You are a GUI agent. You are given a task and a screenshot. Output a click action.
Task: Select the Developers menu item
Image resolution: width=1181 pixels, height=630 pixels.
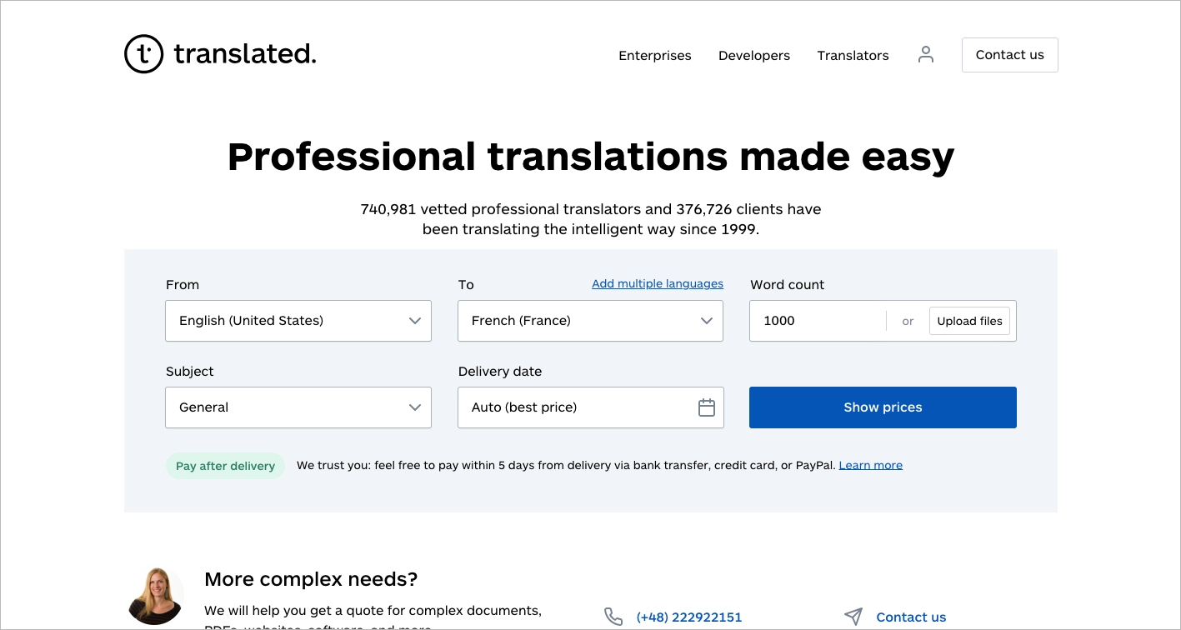pyautogui.click(x=753, y=55)
